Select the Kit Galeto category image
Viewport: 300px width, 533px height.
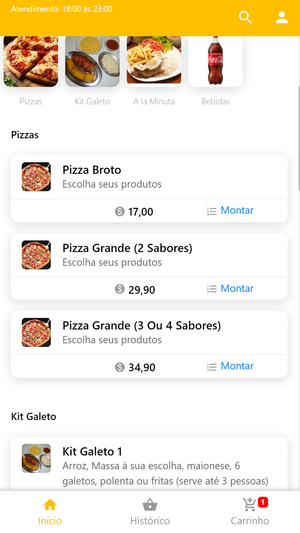point(92,61)
